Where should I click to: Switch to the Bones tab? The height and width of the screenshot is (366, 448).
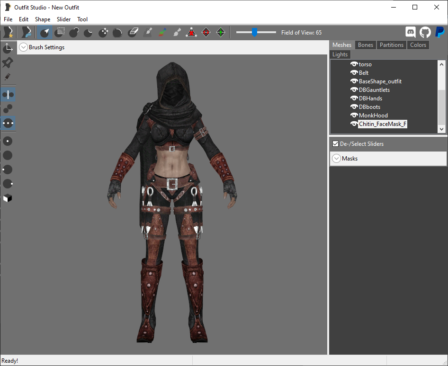coord(366,45)
